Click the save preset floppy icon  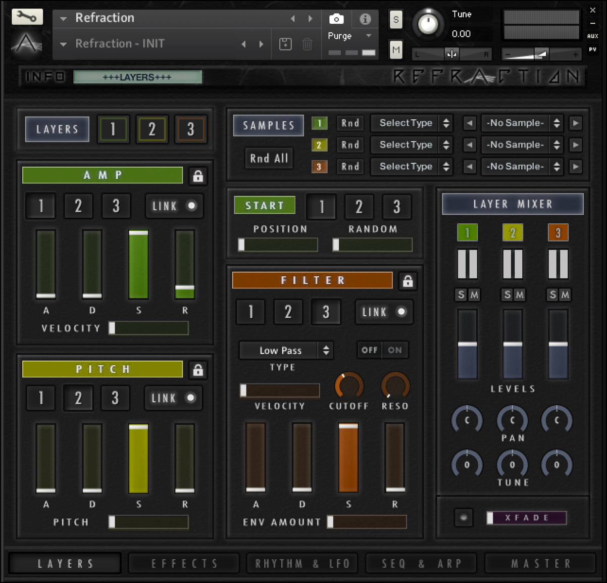(285, 44)
